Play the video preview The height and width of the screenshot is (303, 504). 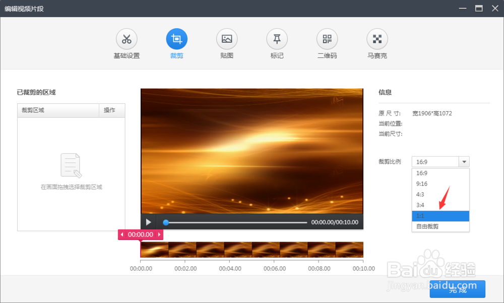coord(149,222)
